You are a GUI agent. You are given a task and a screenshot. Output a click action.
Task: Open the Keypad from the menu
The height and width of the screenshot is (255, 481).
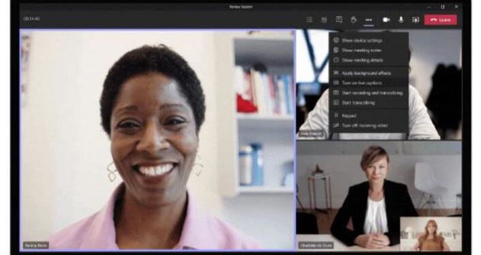[369, 116]
